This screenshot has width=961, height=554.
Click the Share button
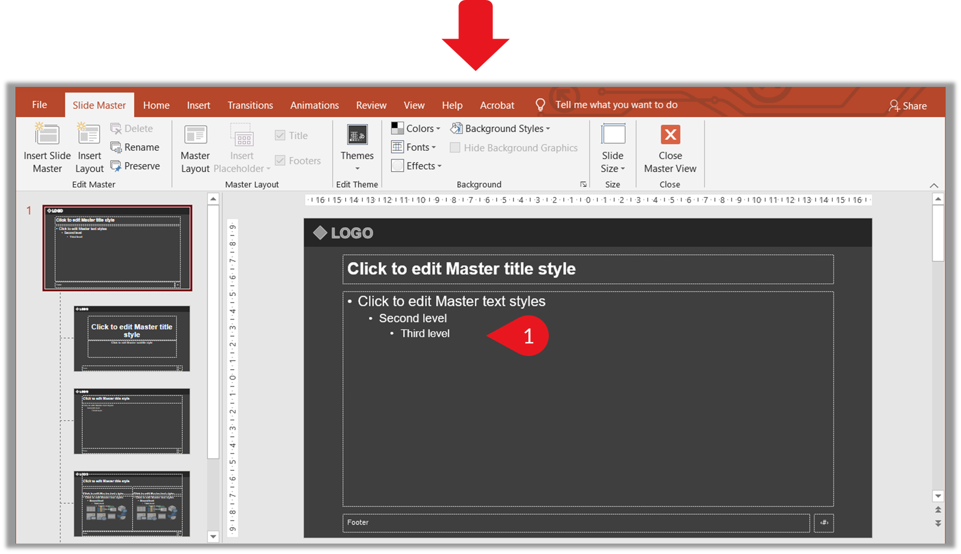point(908,106)
